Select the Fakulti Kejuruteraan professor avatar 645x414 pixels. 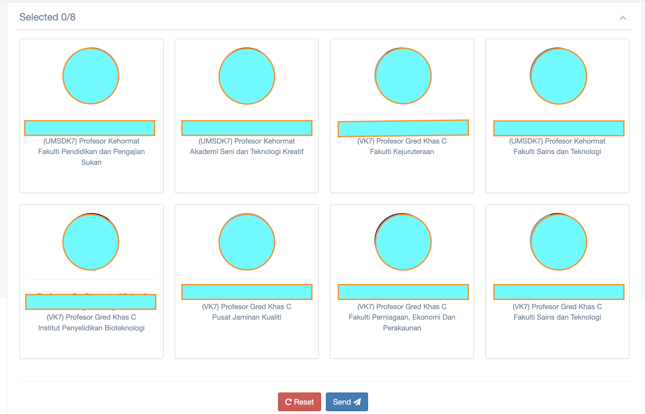403,76
